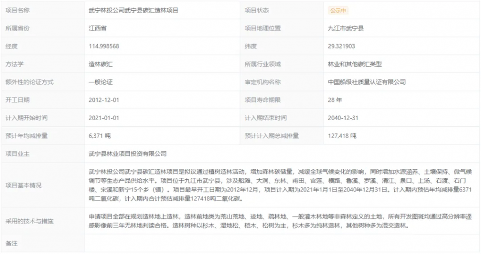Screen dimensions: 481x254
Task: Select additionality value 一般论证
Action: pyautogui.click(x=101, y=82)
